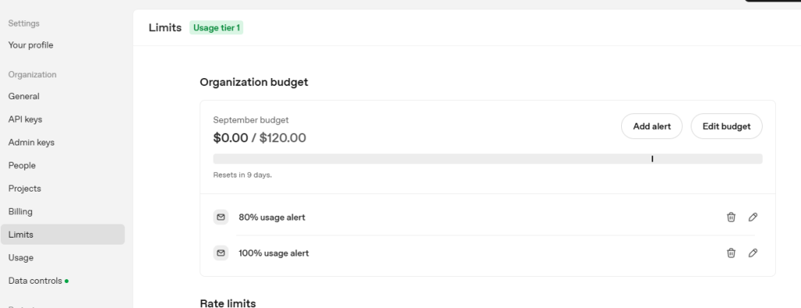View the Usage page
Viewport: 801px width, 308px height.
[x=21, y=257]
